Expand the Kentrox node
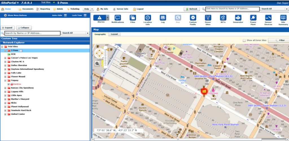Screen dimensions: 289x141 tap(8, 84)
